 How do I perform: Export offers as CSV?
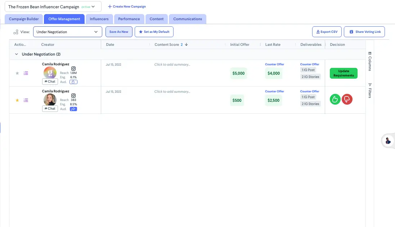(327, 32)
